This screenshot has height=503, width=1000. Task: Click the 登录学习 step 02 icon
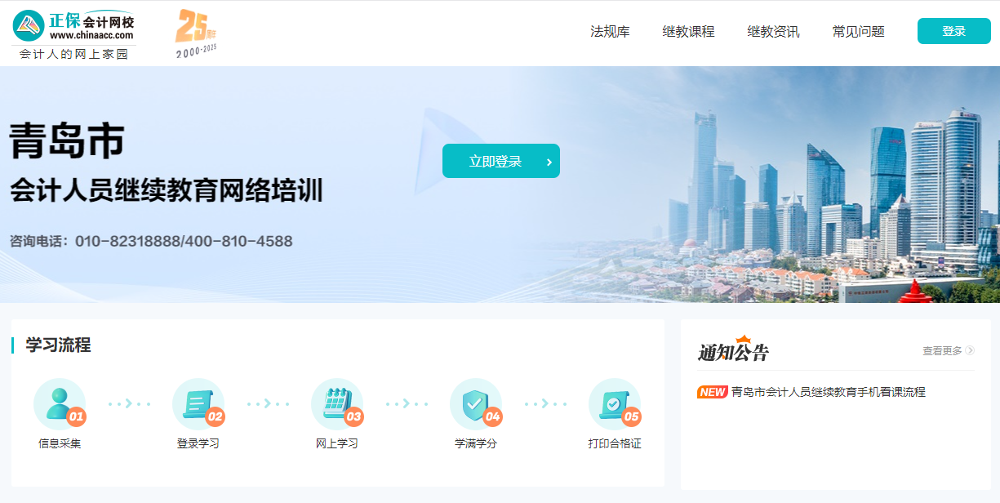click(x=198, y=403)
